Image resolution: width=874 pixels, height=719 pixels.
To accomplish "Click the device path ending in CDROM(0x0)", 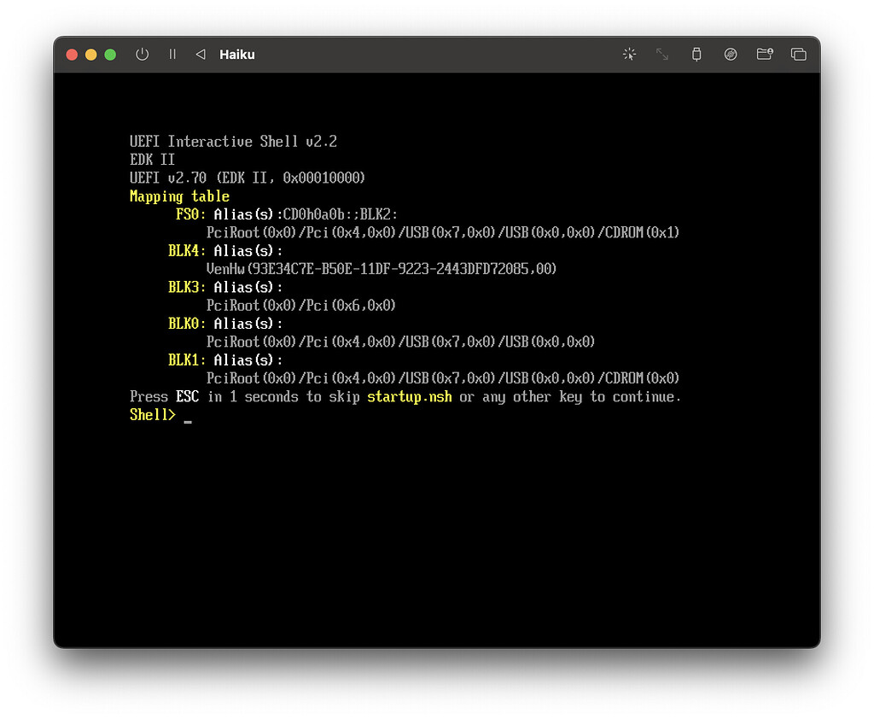I will pyautogui.click(x=443, y=378).
